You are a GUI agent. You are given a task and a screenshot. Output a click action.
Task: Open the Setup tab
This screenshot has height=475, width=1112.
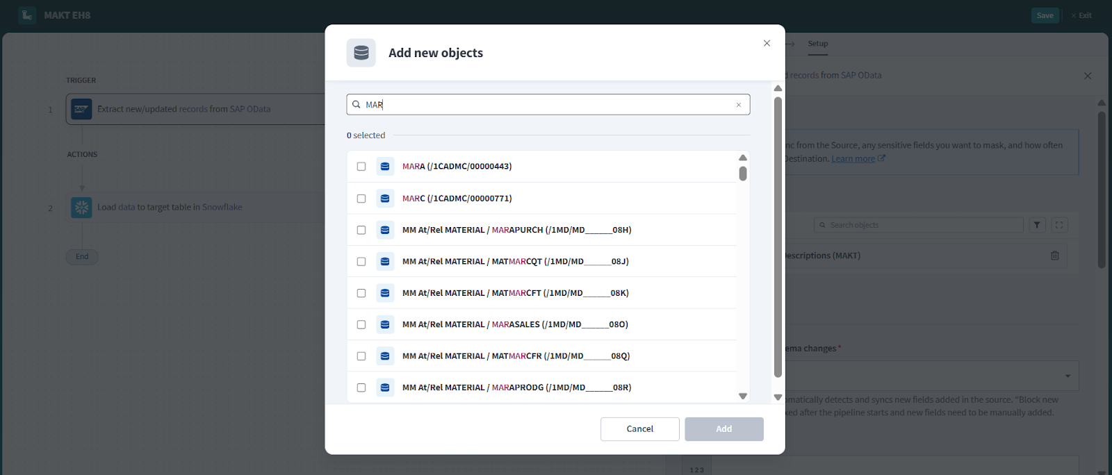(818, 44)
